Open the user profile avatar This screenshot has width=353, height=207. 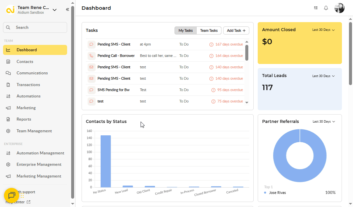click(339, 8)
